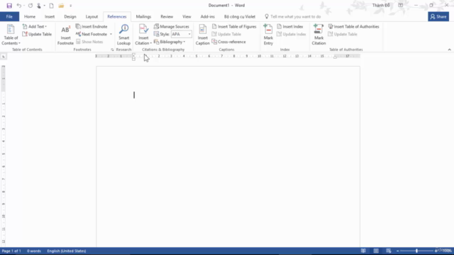Switch to the Design tab
This screenshot has width=454, height=255.
(x=70, y=16)
